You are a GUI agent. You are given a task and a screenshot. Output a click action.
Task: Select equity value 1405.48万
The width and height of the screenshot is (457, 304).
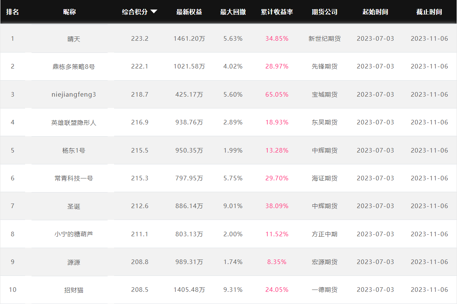point(189,290)
